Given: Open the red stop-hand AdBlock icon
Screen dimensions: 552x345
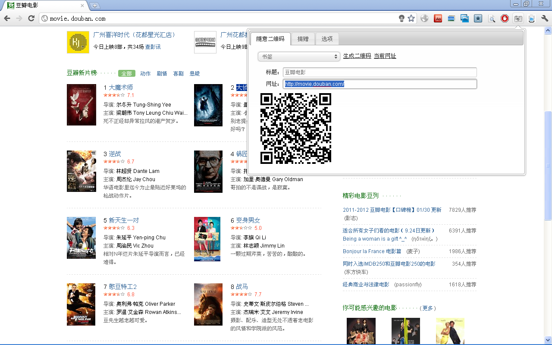Looking at the screenshot, I should coord(505,18).
